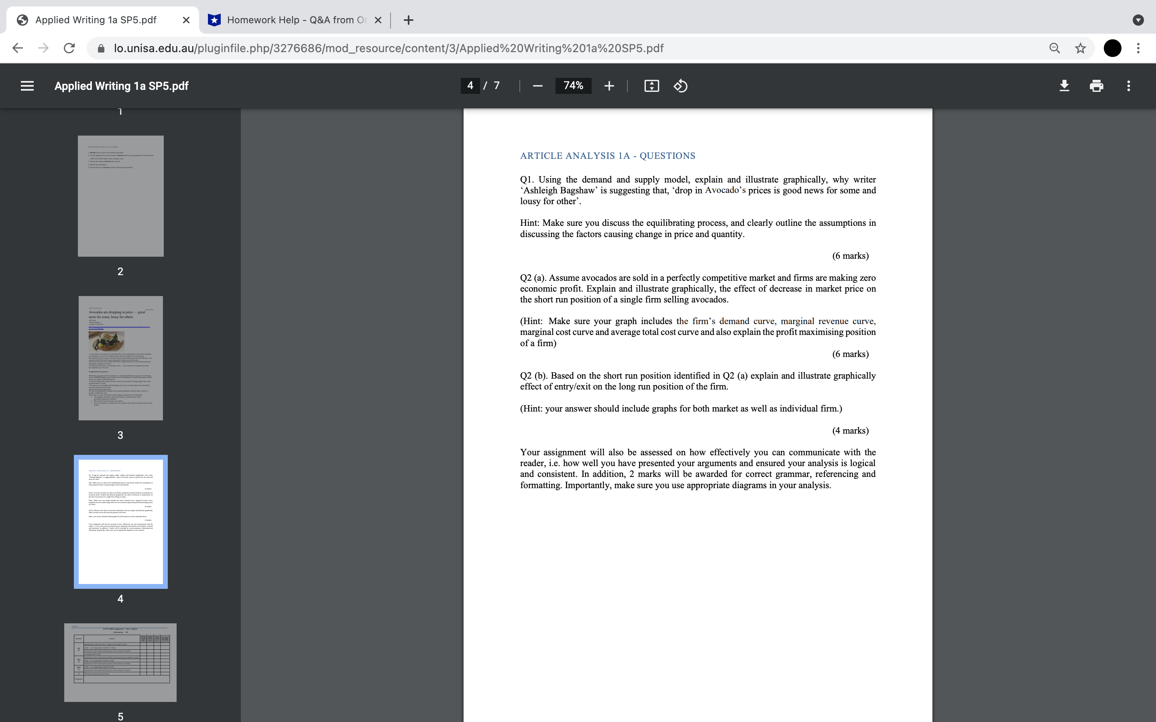Print the PDF document
The width and height of the screenshot is (1156, 722).
click(x=1096, y=86)
